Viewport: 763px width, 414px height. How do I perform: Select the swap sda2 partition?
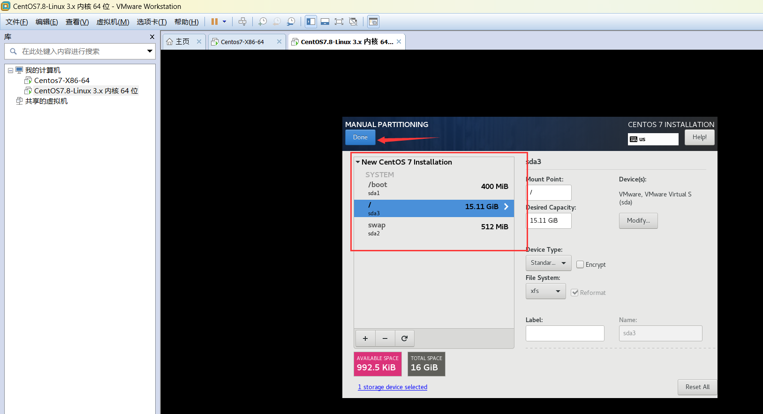tap(434, 228)
